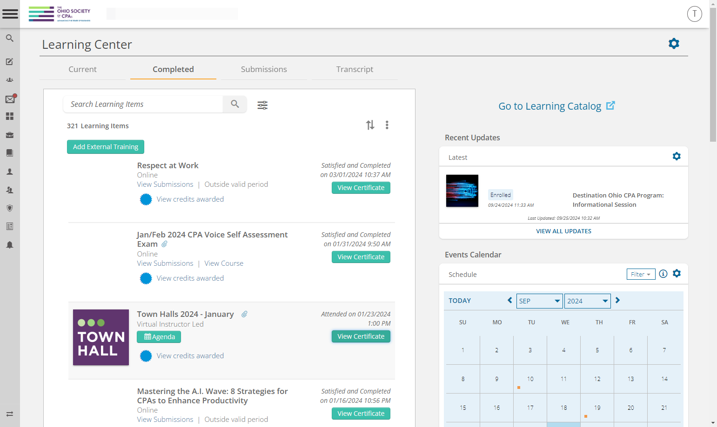Click the Events Calendar info icon
This screenshot has width=717, height=427.
click(663, 274)
